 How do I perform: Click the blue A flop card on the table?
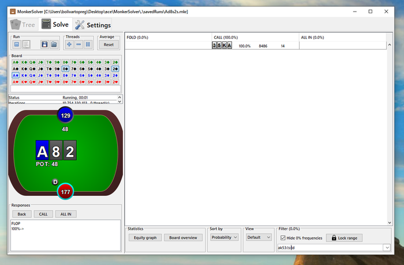[42, 150]
